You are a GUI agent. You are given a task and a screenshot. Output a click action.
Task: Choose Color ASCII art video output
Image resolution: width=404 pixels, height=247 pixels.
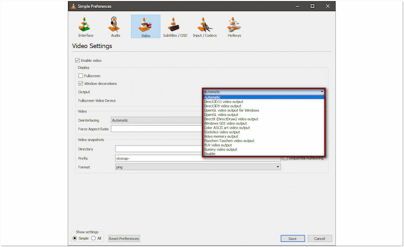pyautogui.click(x=264, y=128)
